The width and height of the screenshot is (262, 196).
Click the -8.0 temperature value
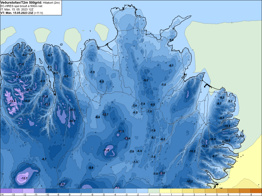coord(101,81)
